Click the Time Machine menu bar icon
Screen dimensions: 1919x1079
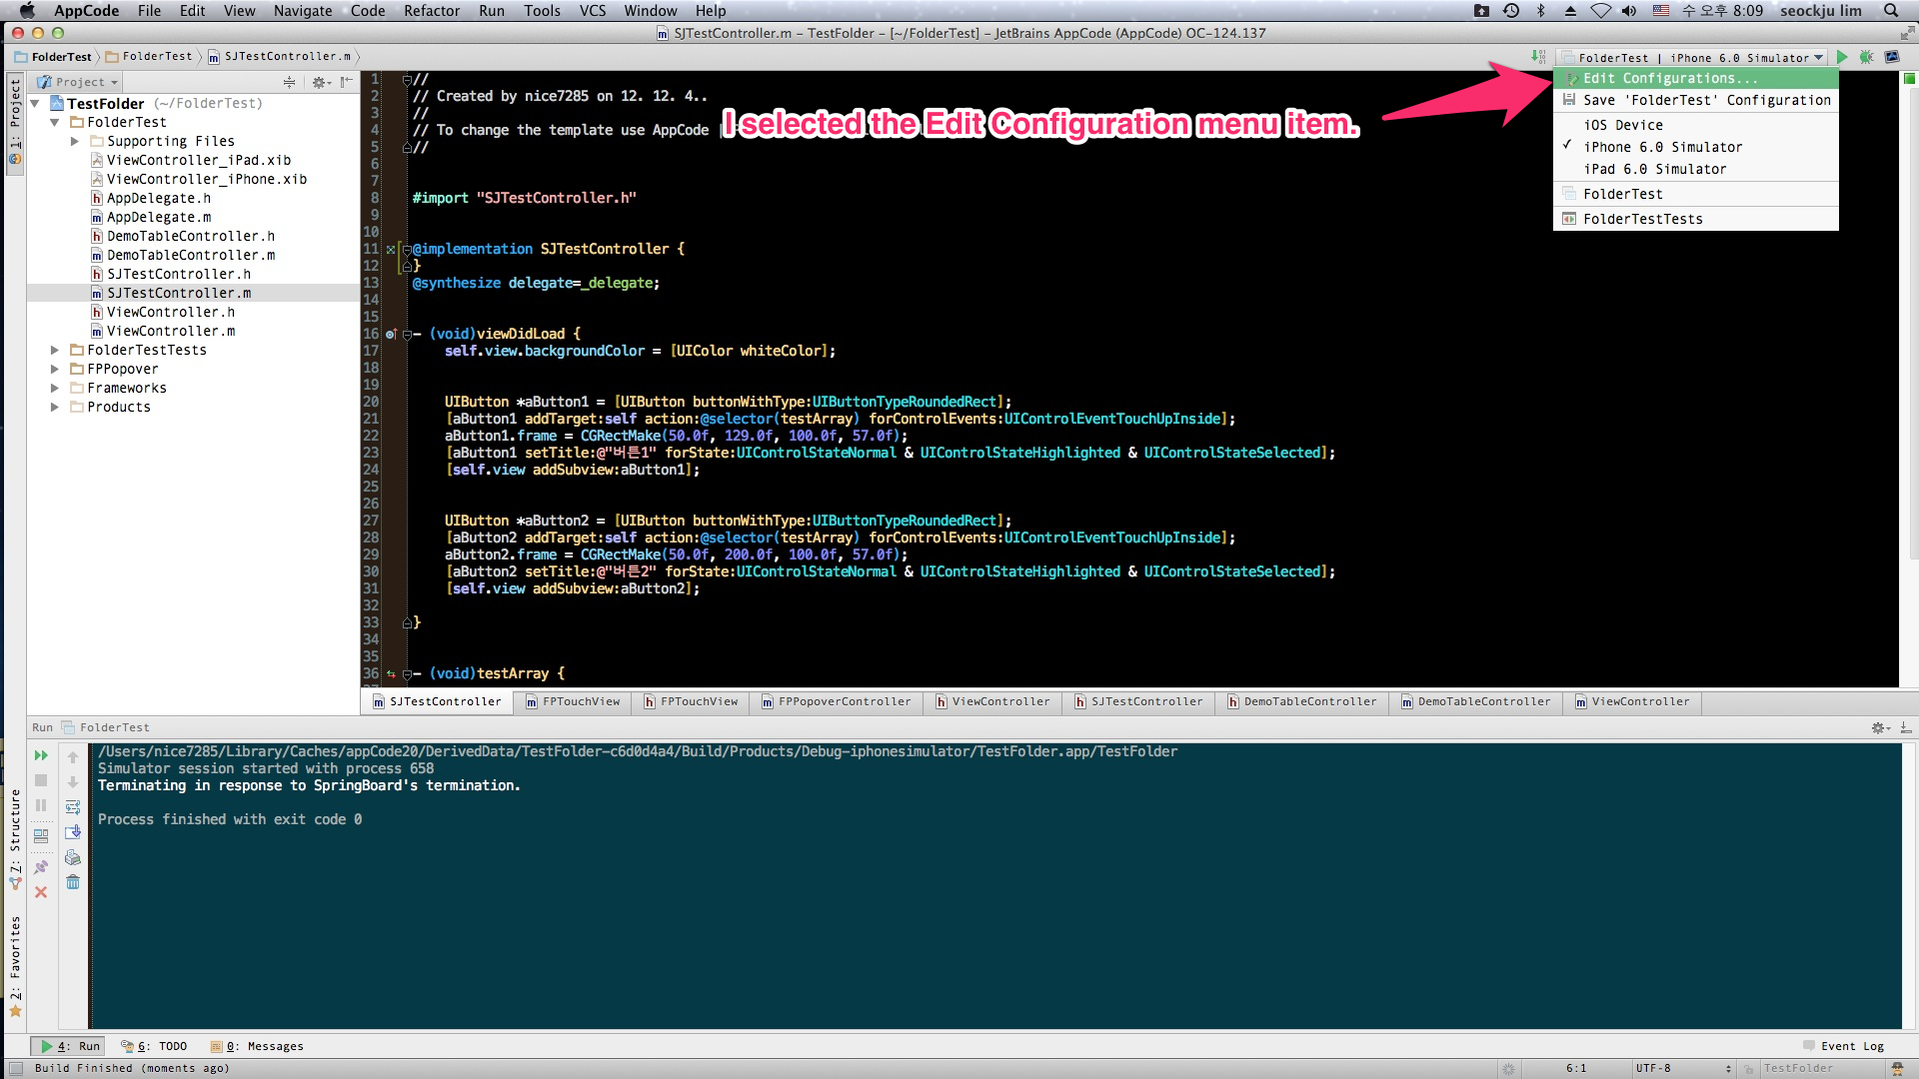pyautogui.click(x=1511, y=11)
